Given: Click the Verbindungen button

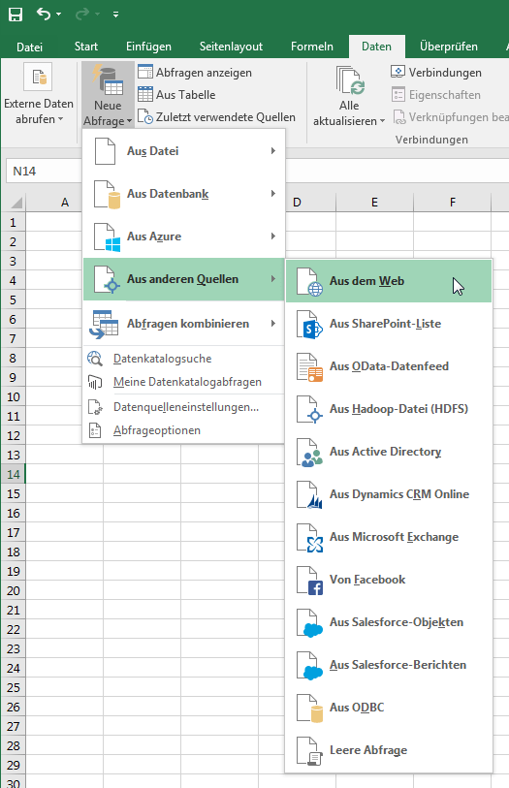Looking at the screenshot, I should pyautogui.click(x=436, y=73).
